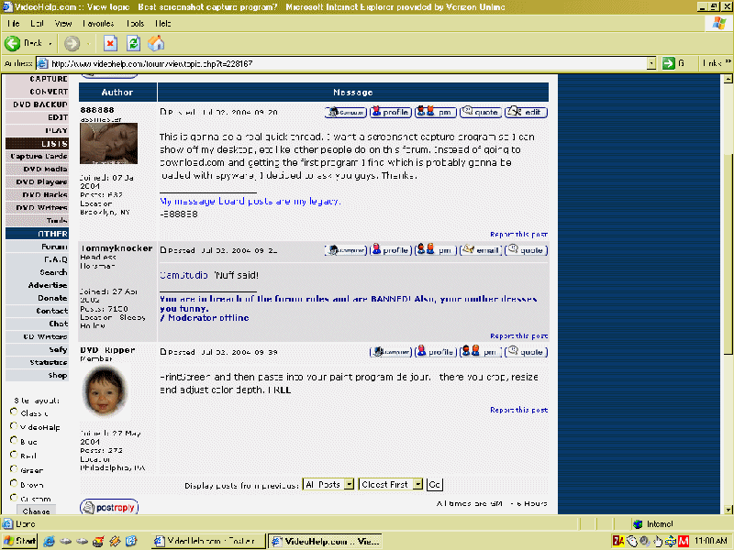Expand the Links toolbar chevron
The image size is (734, 550).
pyautogui.click(x=728, y=61)
